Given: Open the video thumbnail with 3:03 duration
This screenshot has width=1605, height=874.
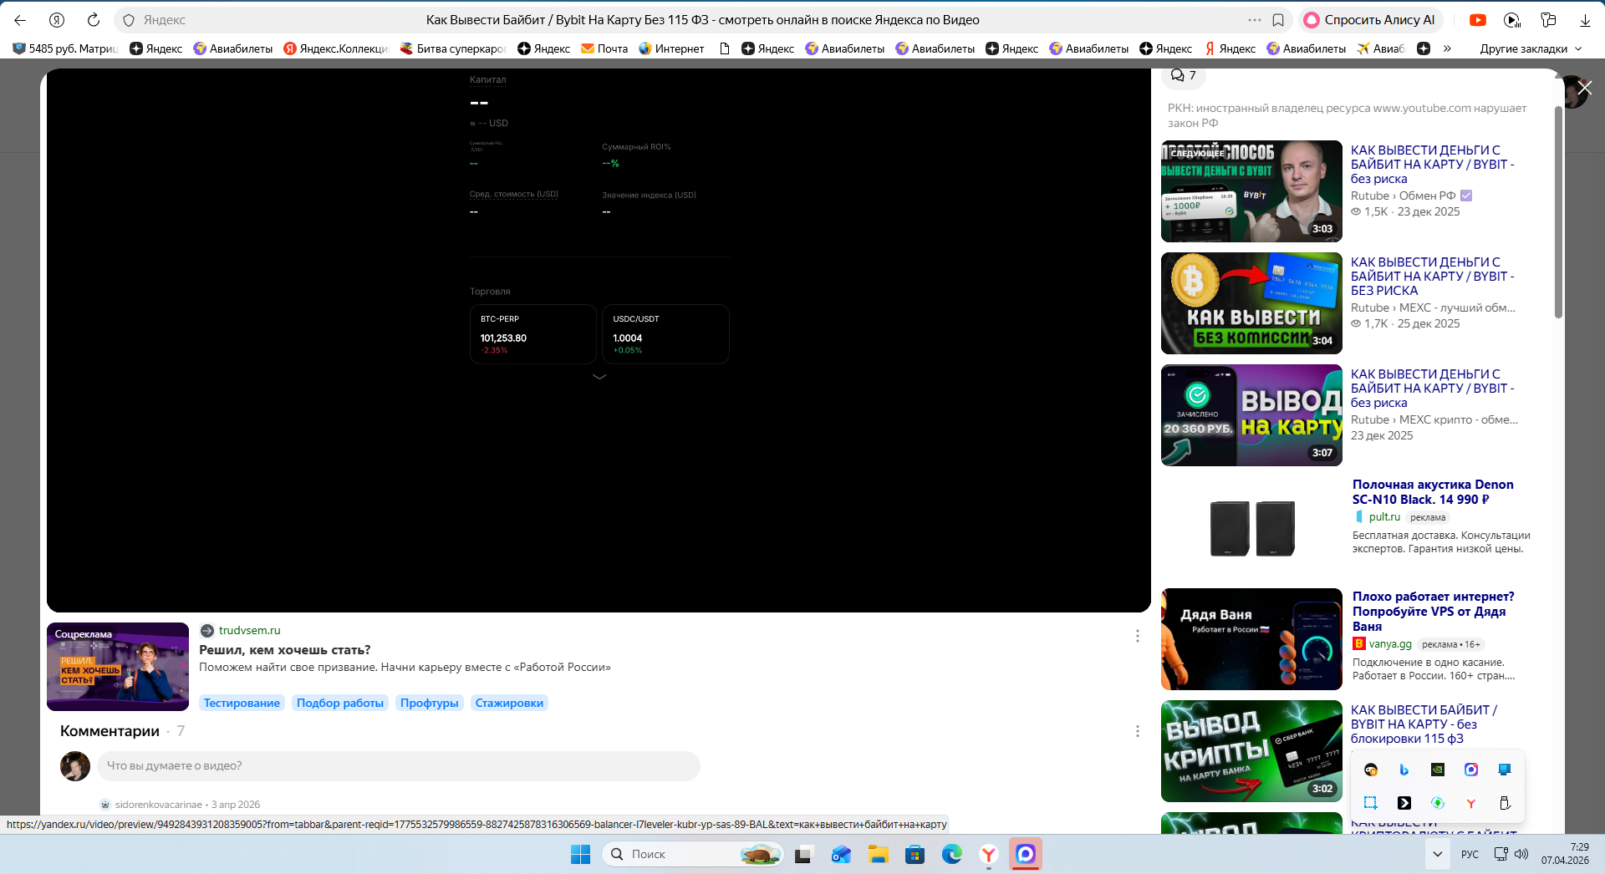Looking at the screenshot, I should pyautogui.click(x=1251, y=191).
